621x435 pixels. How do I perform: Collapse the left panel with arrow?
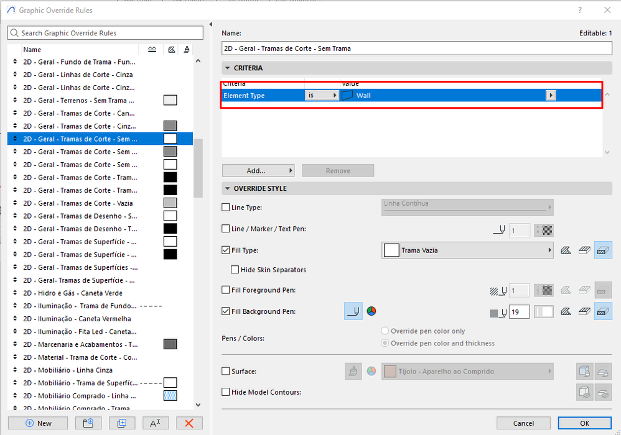pyautogui.click(x=211, y=24)
